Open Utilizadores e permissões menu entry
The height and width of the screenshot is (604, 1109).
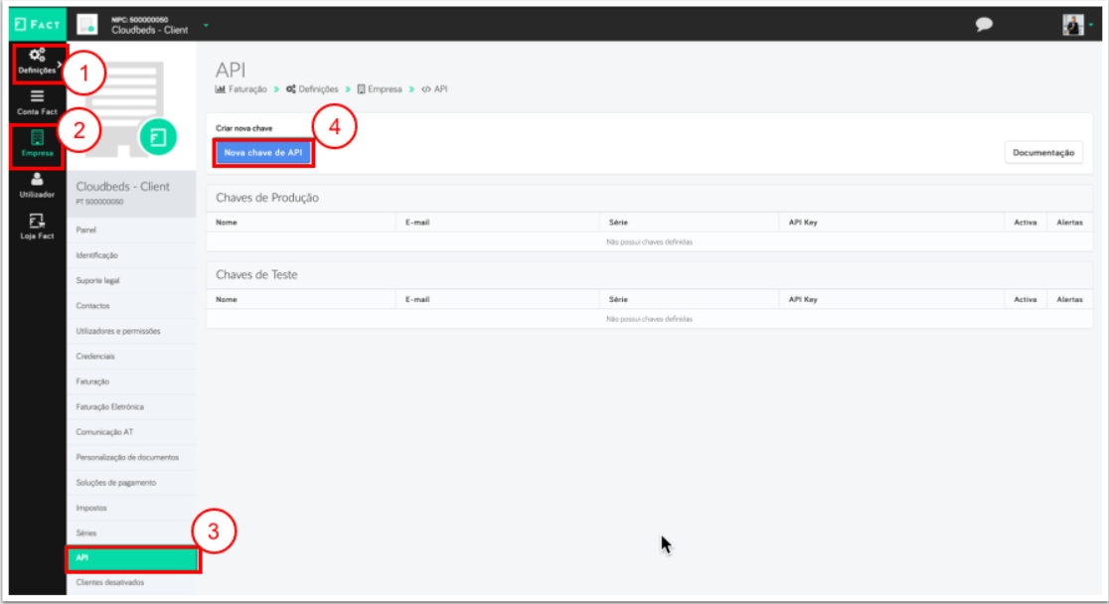[x=117, y=331]
